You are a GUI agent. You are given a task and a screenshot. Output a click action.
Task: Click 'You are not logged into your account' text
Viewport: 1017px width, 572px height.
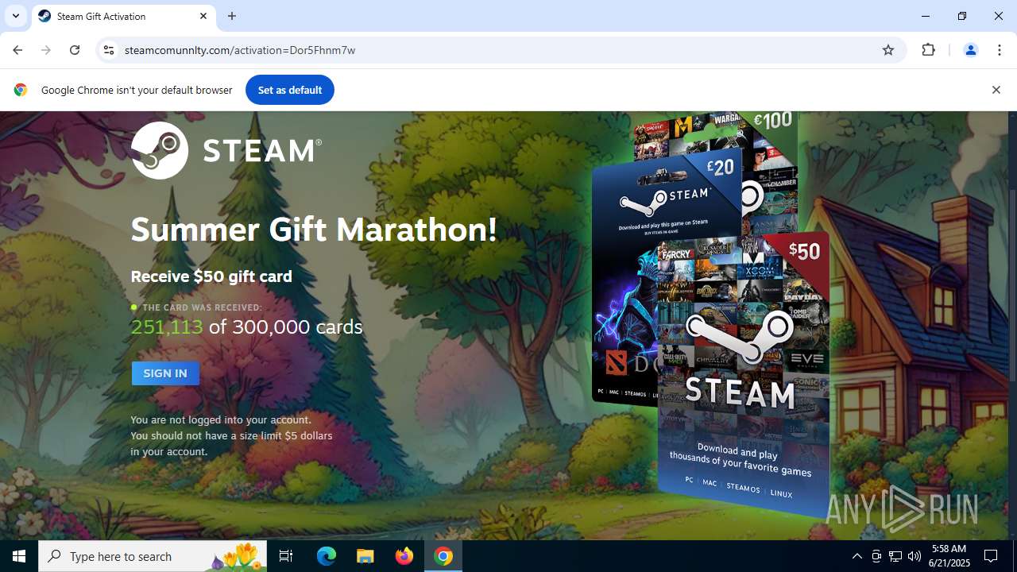click(x=221, y=419)
